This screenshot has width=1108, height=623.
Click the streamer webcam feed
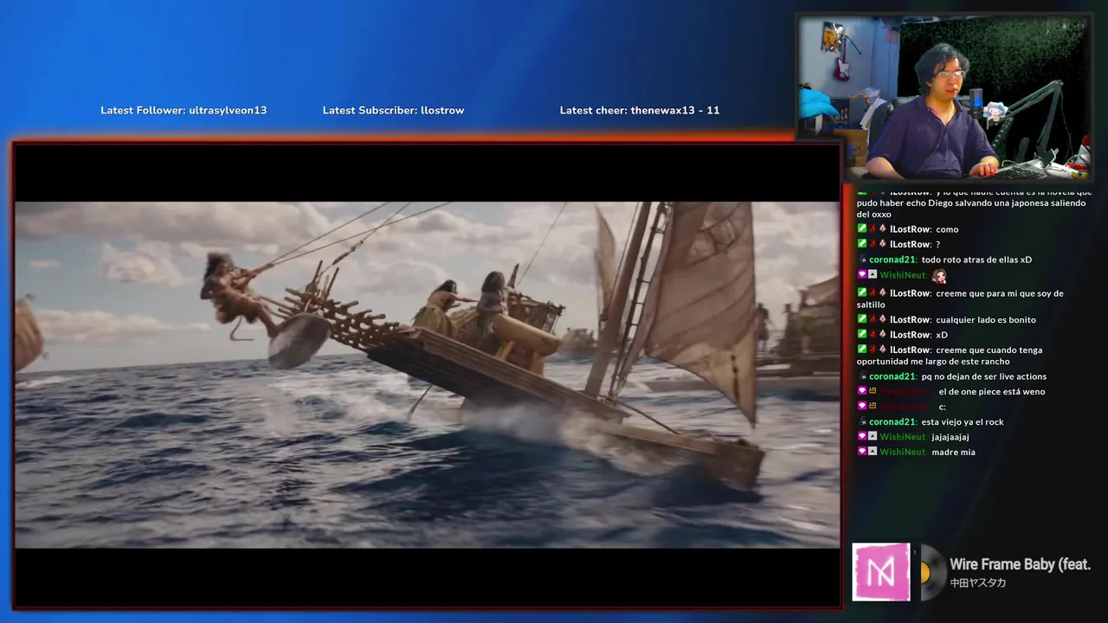click(944, 98)
